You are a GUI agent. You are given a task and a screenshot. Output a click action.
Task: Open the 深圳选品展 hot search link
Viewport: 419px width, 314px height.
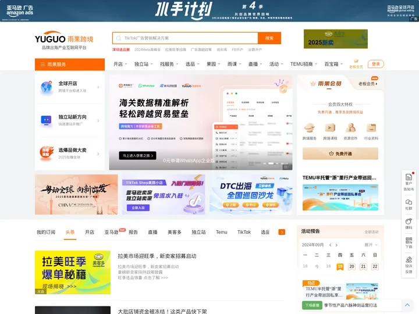click(121, 49)
